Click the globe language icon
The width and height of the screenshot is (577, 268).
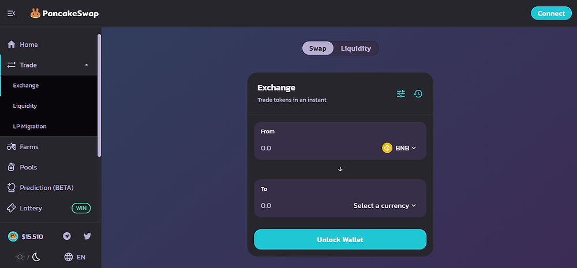pyautogui.click(x=69, y=257)
